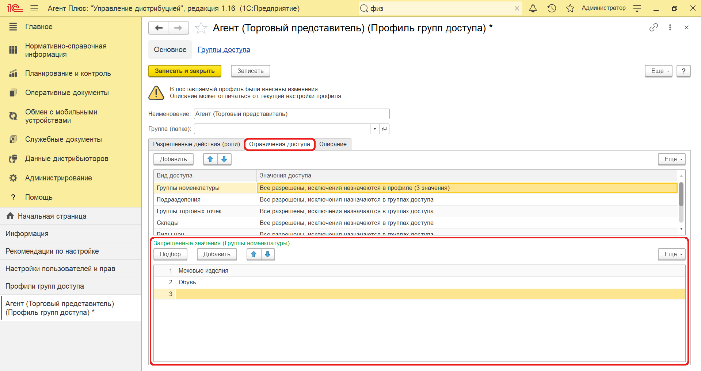Open settings and service menu icon
Image resolution: width=701 pixels, height=371 pixels.
coord(637,8)
